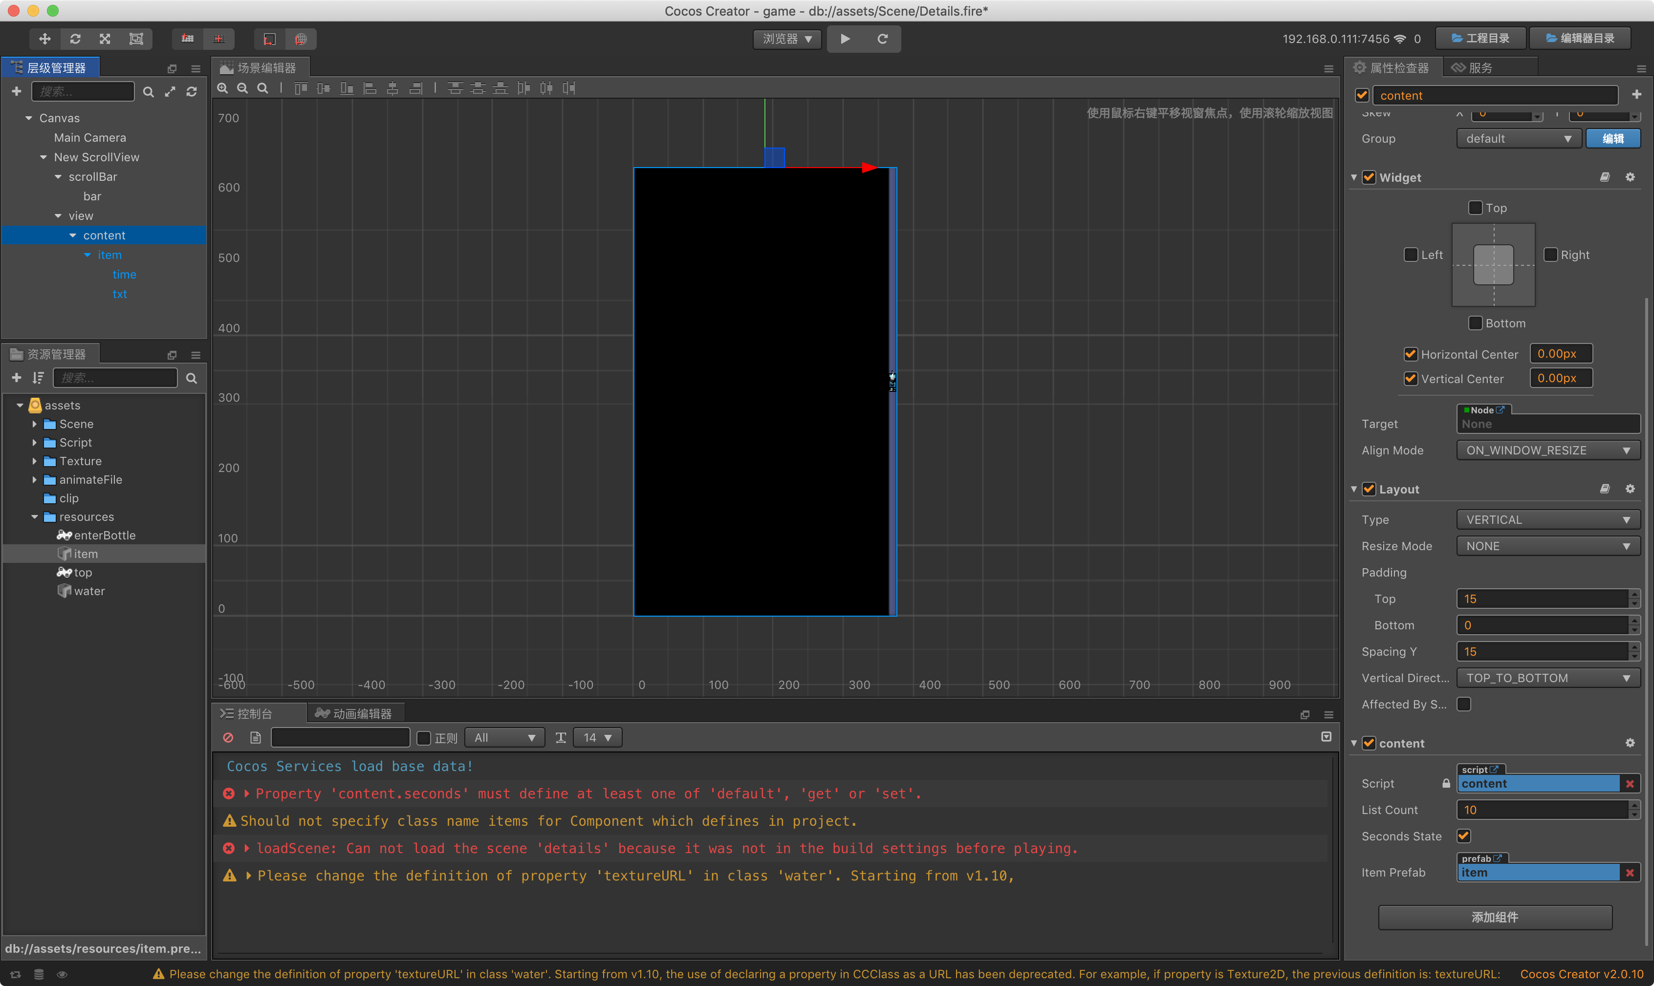The image size is (1654, 986).
Task: Select the move transform tool
Action: (x=44, y=39)
